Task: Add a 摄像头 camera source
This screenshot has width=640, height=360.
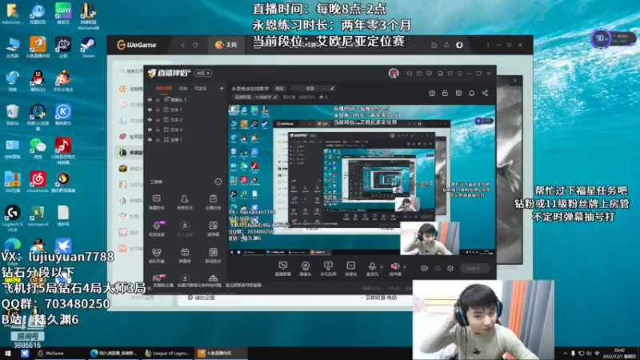Action: [x=306, y=269]
